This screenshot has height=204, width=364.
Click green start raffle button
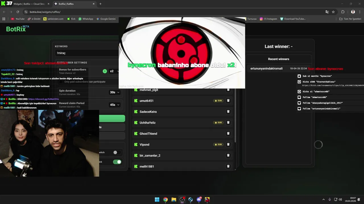112,118
